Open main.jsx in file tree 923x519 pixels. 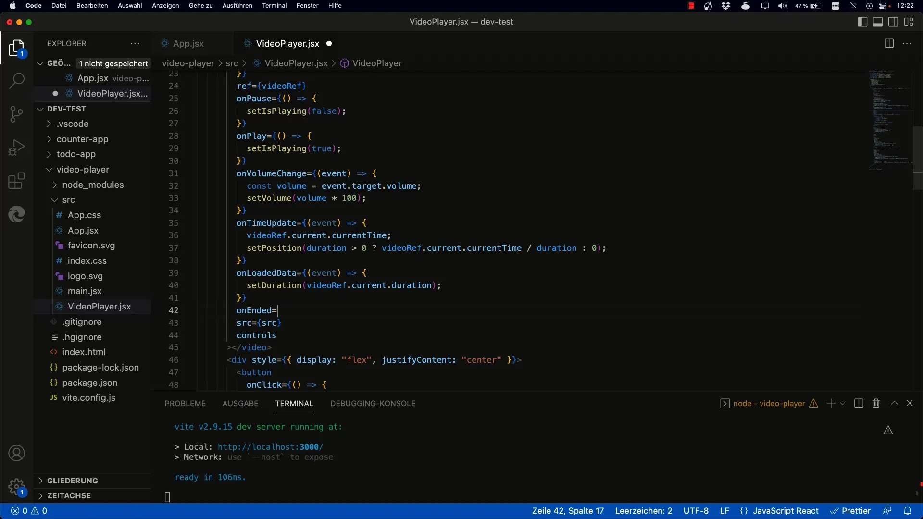click(x=85, y=291)
